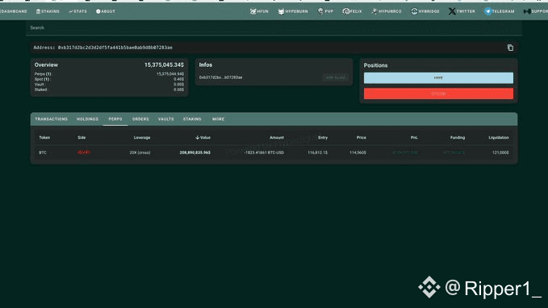Click the 114,560$ price cell
This screenshot has width=548, height=308.
tap(358, 152)
